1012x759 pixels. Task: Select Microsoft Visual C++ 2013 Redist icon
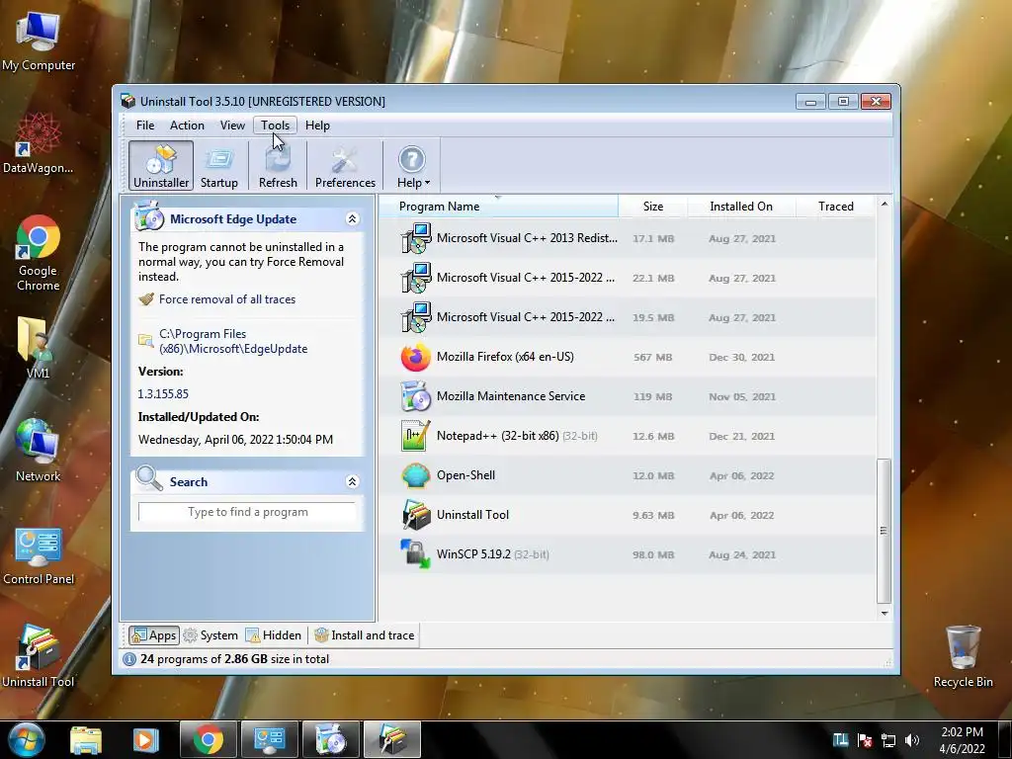click(x=416, y=238)
